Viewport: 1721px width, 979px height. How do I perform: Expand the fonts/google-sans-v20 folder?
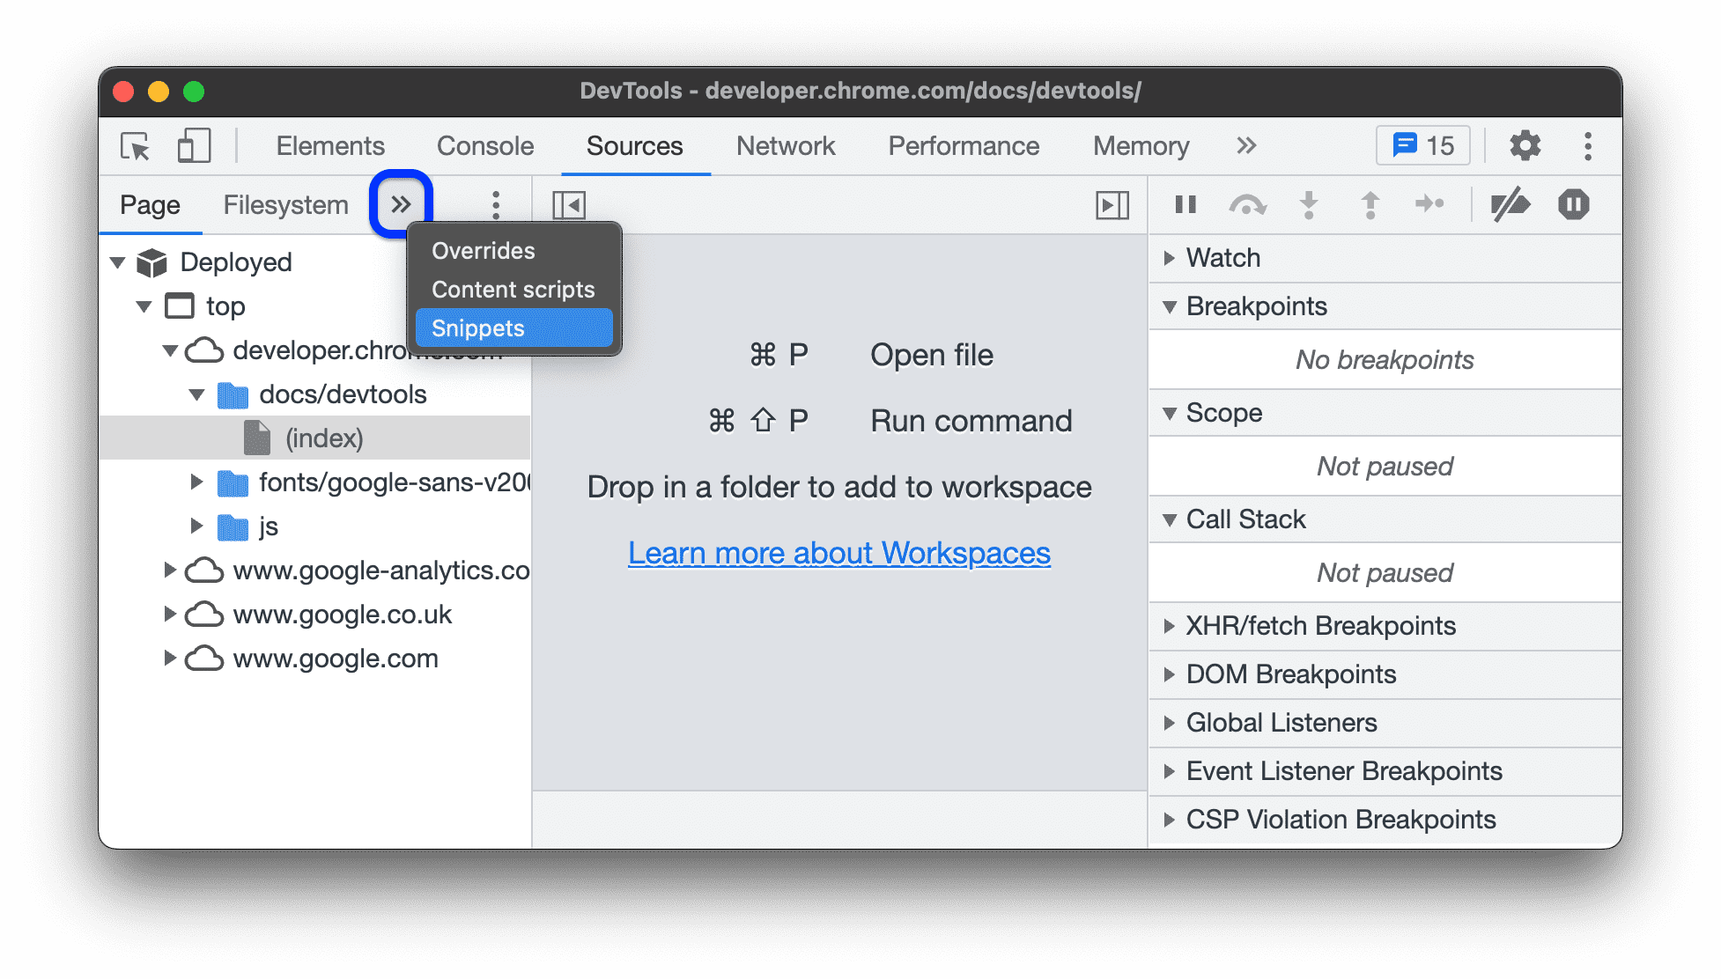pos(201,481)
